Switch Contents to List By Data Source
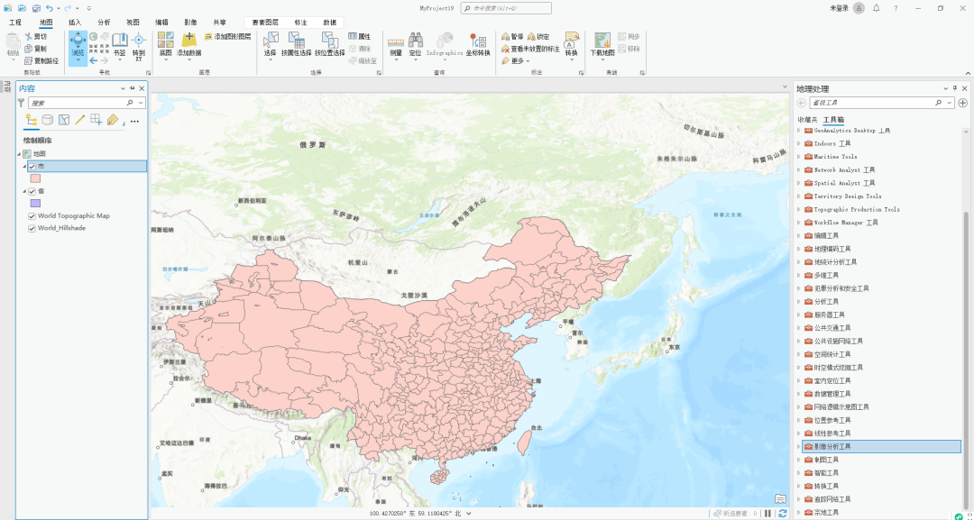This screenshot has width=974, height=520. [x=47, y=120]
